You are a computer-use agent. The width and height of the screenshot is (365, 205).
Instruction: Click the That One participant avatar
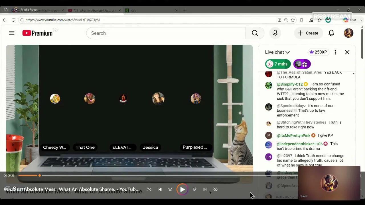click(x=90, y=99)
